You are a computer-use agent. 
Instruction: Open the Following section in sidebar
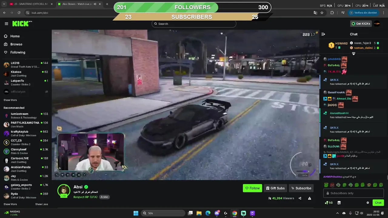[18, 52]
